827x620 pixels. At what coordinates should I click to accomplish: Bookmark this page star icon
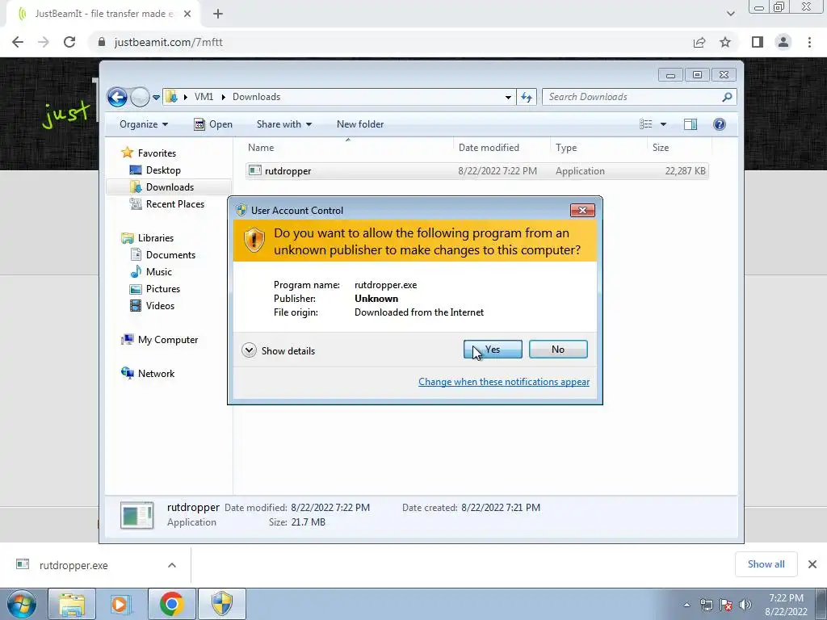pos(725,42)
